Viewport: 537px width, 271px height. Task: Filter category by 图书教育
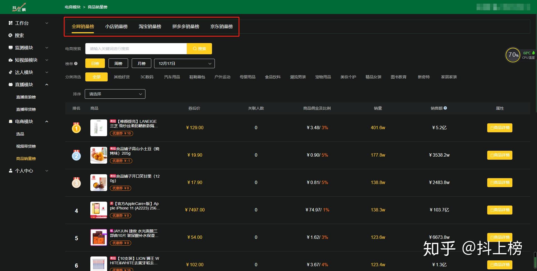399,77
